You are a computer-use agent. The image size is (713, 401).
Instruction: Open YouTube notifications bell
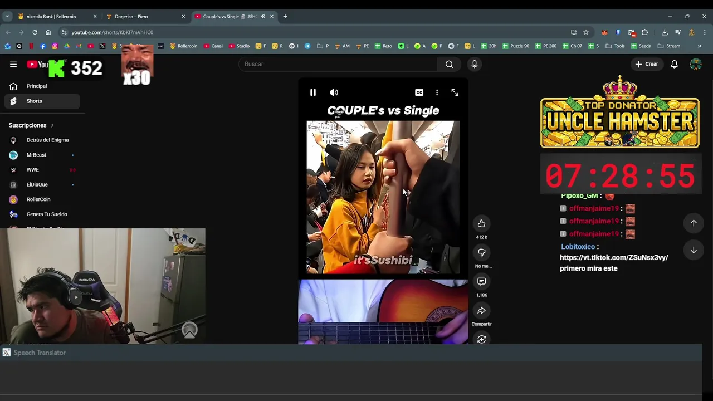(674, 64)
